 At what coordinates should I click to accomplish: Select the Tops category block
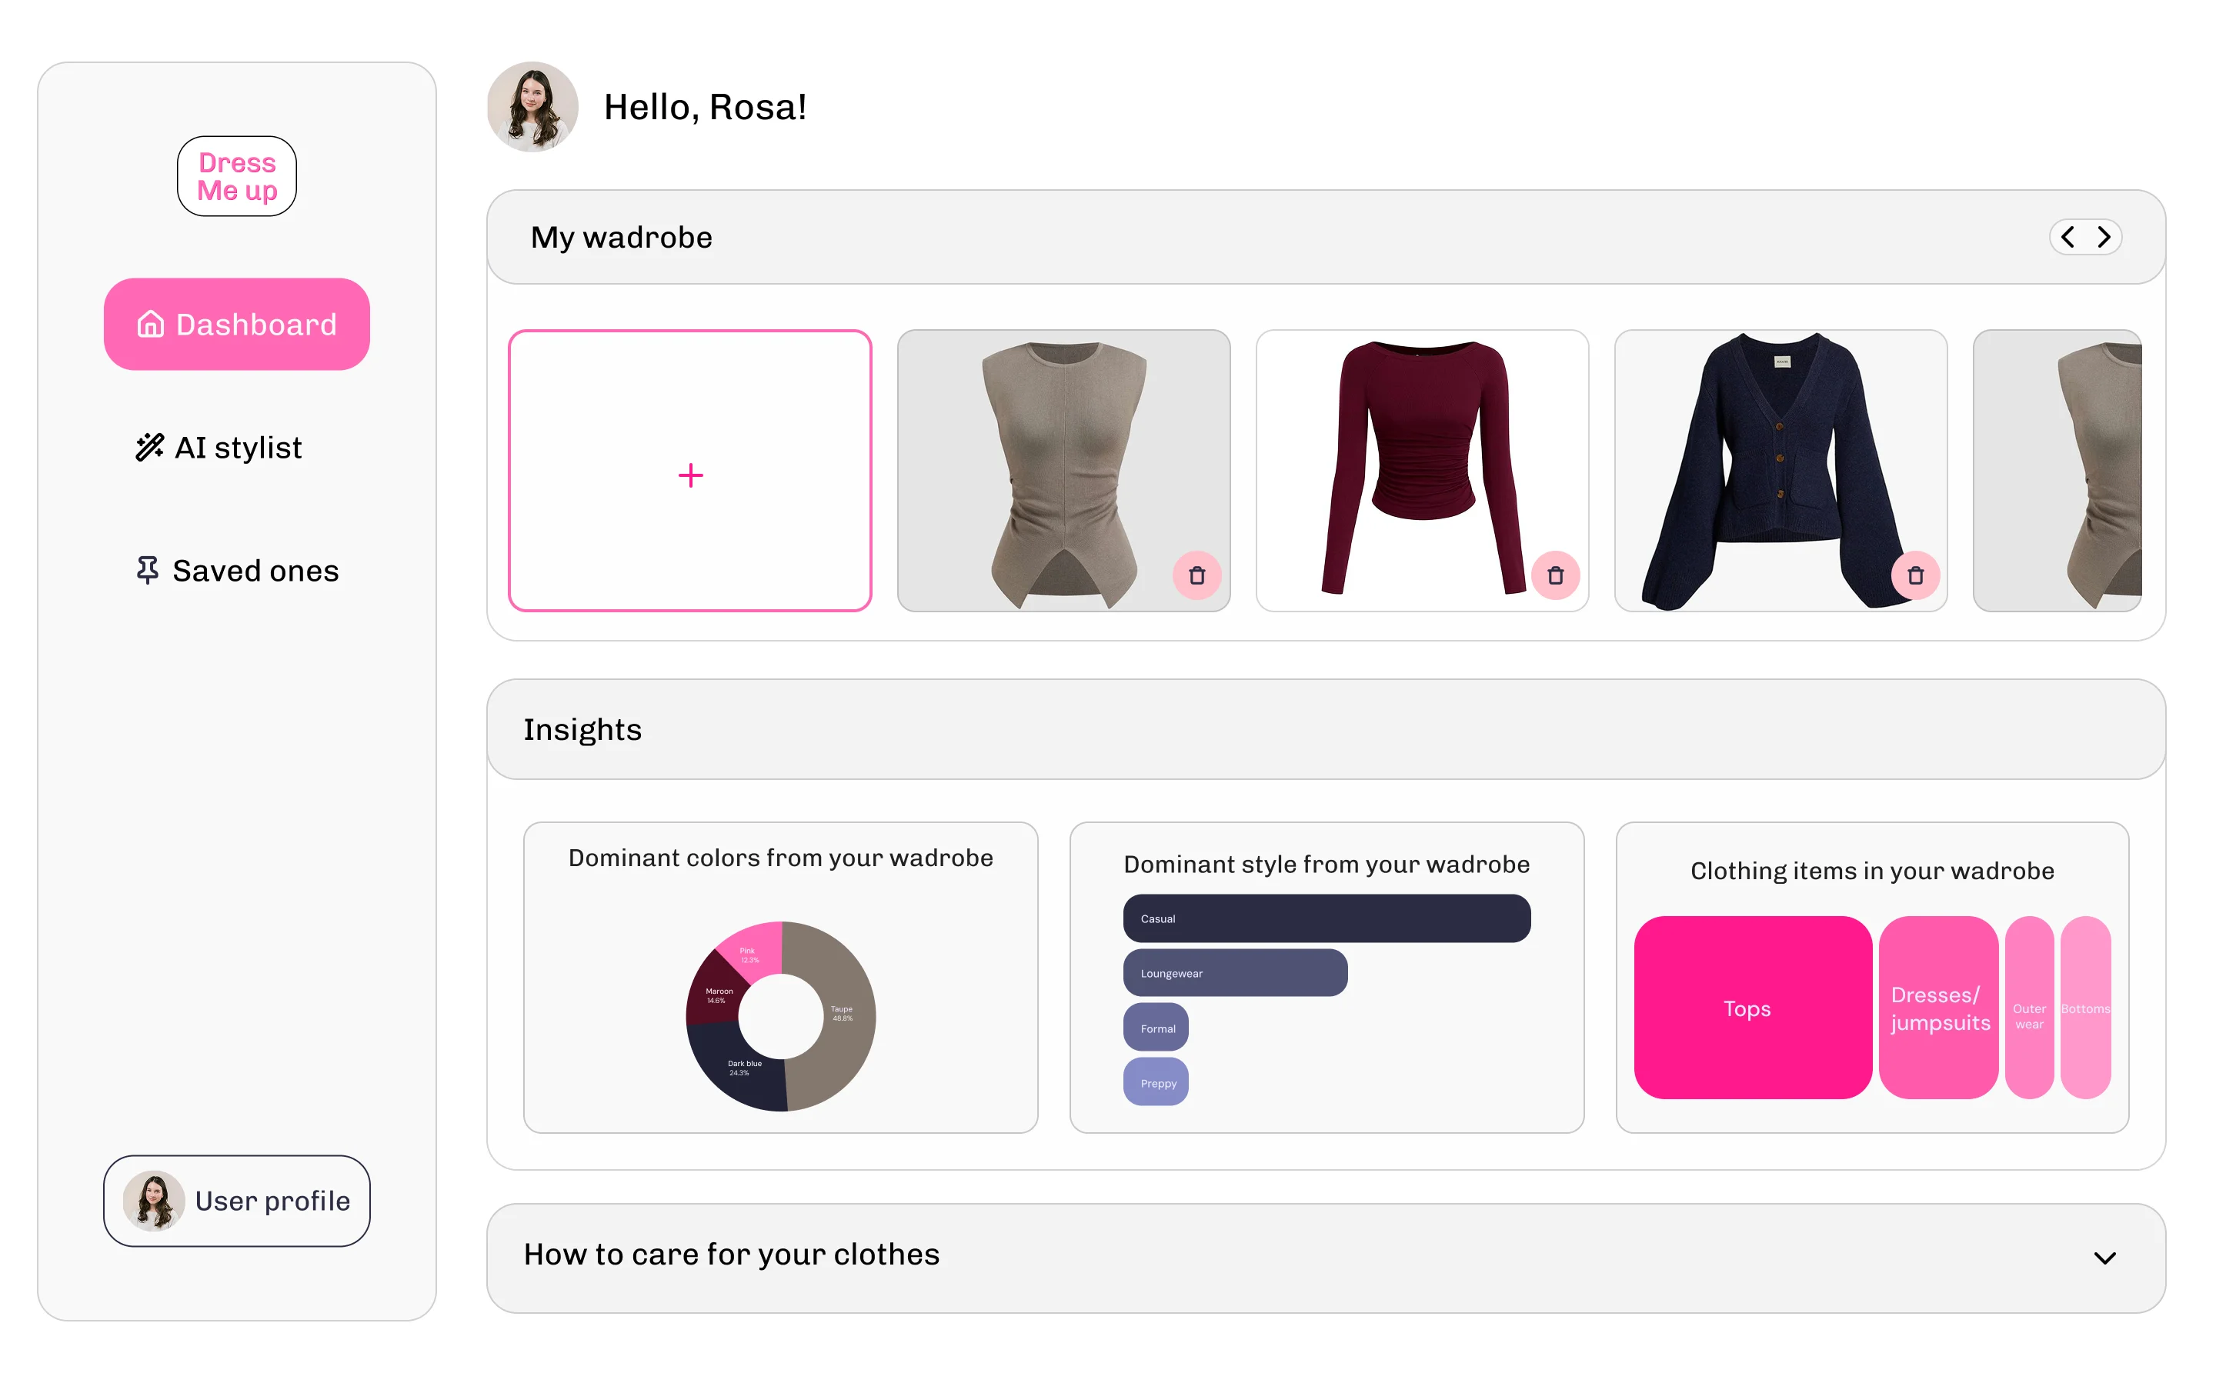1752,1007
